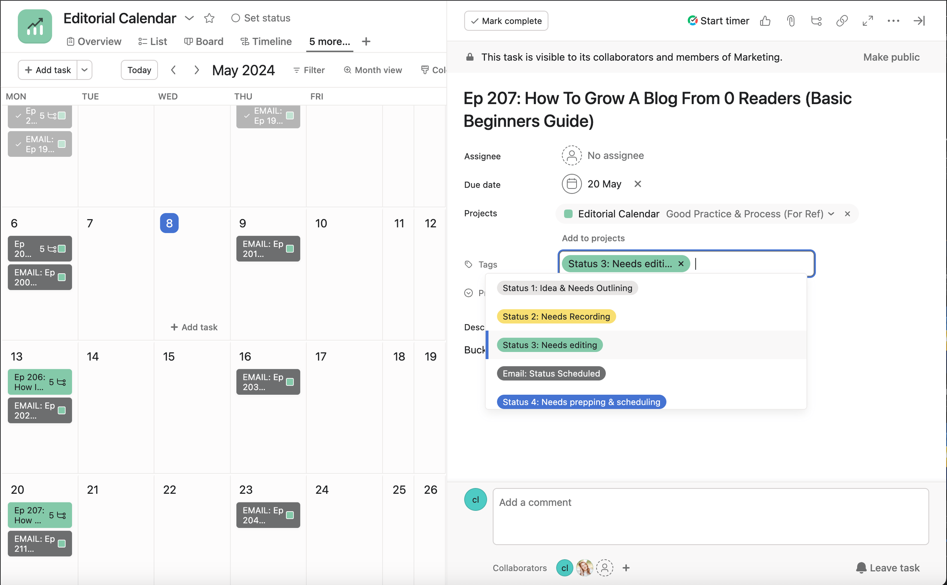This screenshot has height=585, width=947.
Task: Open the three-dot more actions menu
Action: point(893,21)
